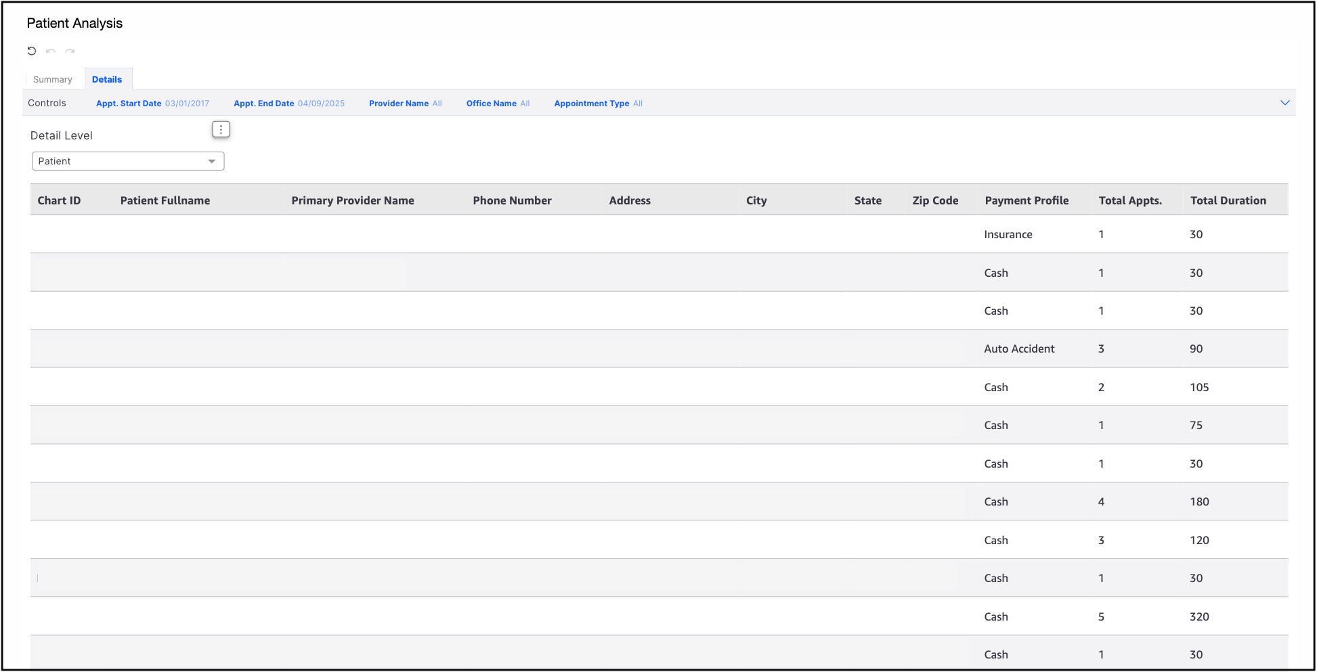1317x672 pixels.
Task: Click the redo arrow icon
Action: [x=70, y=51]
